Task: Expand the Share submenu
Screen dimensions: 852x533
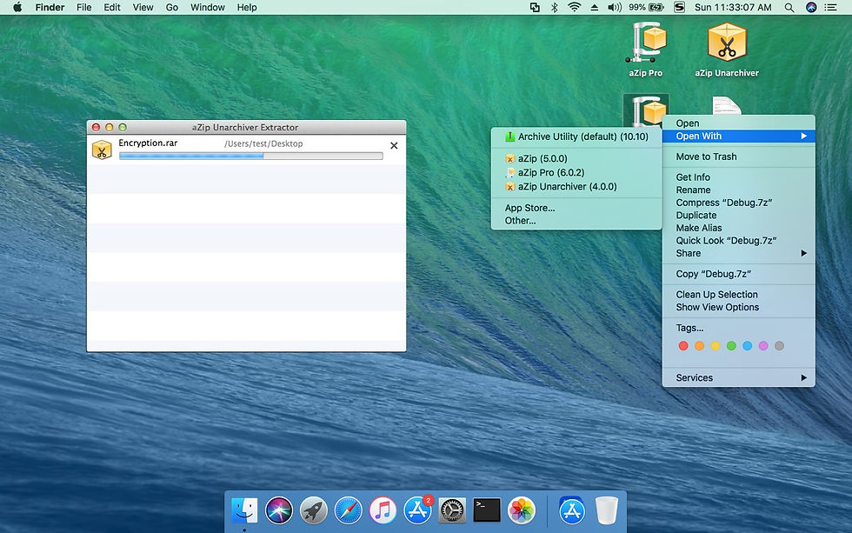Action: pyautogui.click(x=739, y=253)
